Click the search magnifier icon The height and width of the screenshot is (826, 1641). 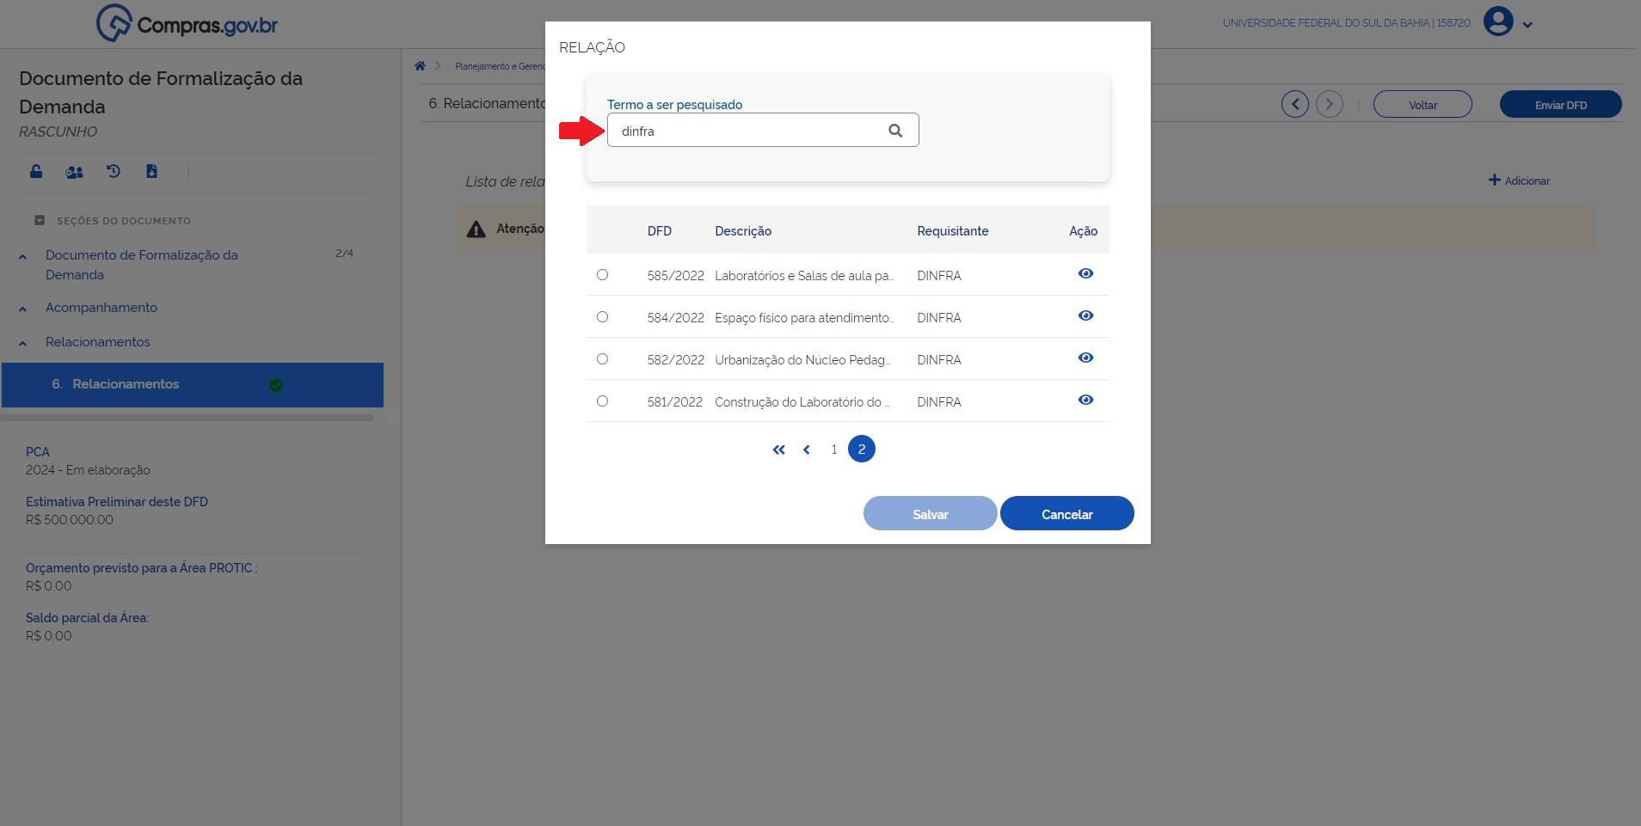point(895,131)
